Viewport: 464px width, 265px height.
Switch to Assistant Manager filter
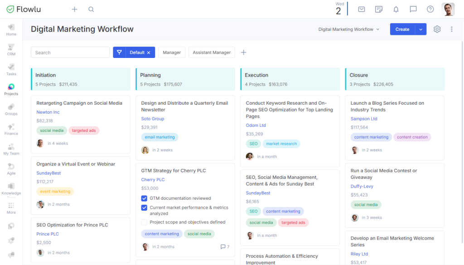212,53
